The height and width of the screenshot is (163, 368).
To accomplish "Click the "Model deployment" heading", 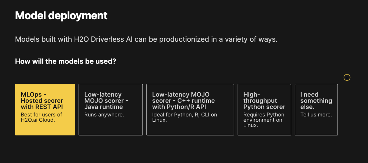I will pyautogui.click(x=61, y=16).
